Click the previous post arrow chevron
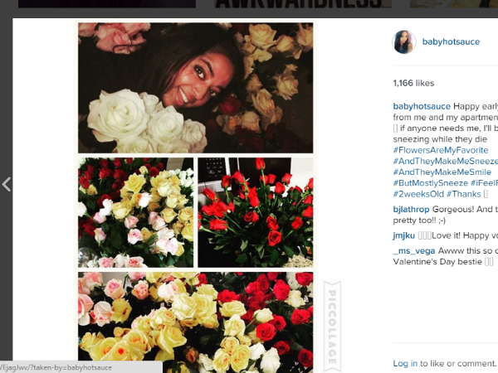Image resolution: width=498 pixels, height=373 pixels. [x=7, y=184]
